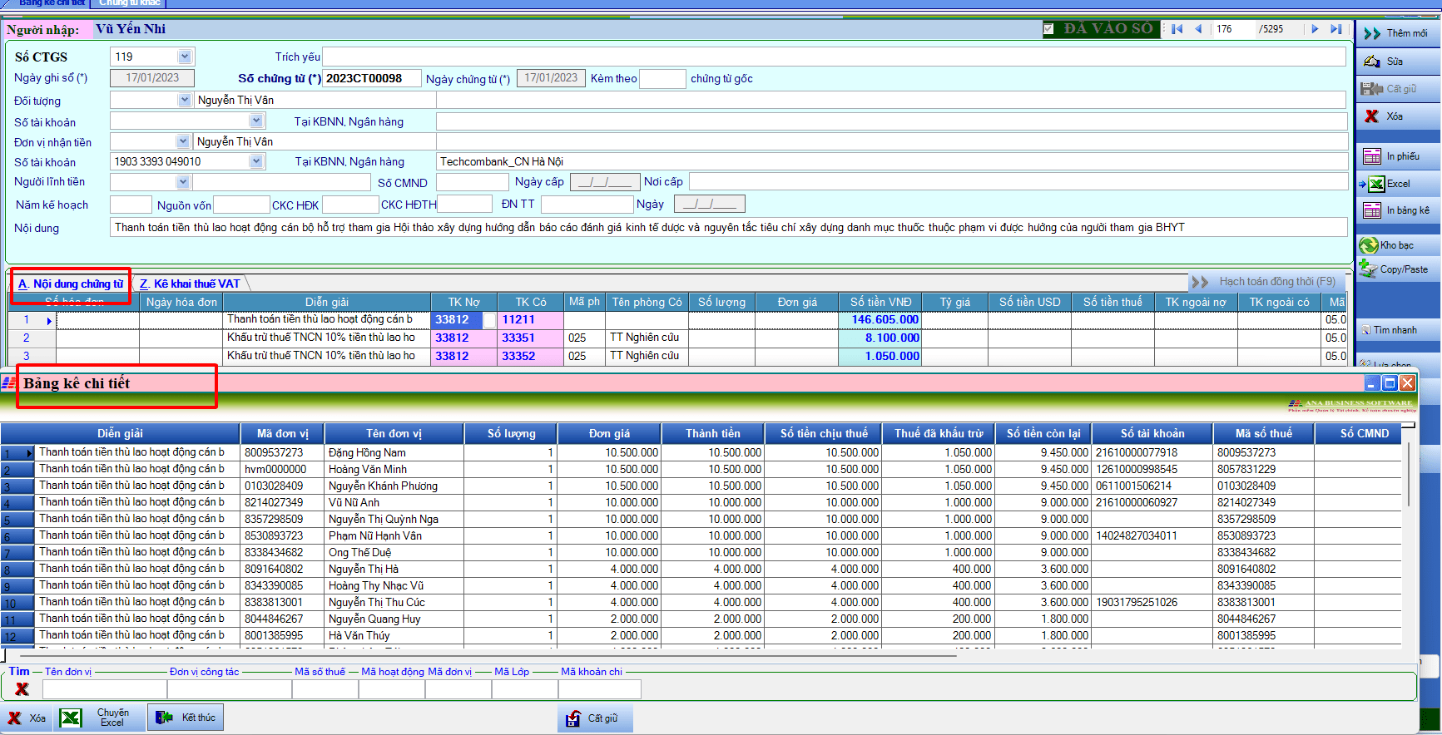Click Kết thúc to finish the detail list

(x=186, y=718)
